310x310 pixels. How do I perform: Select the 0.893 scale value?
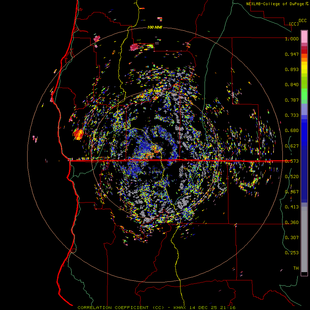click(x=292, y=69)
